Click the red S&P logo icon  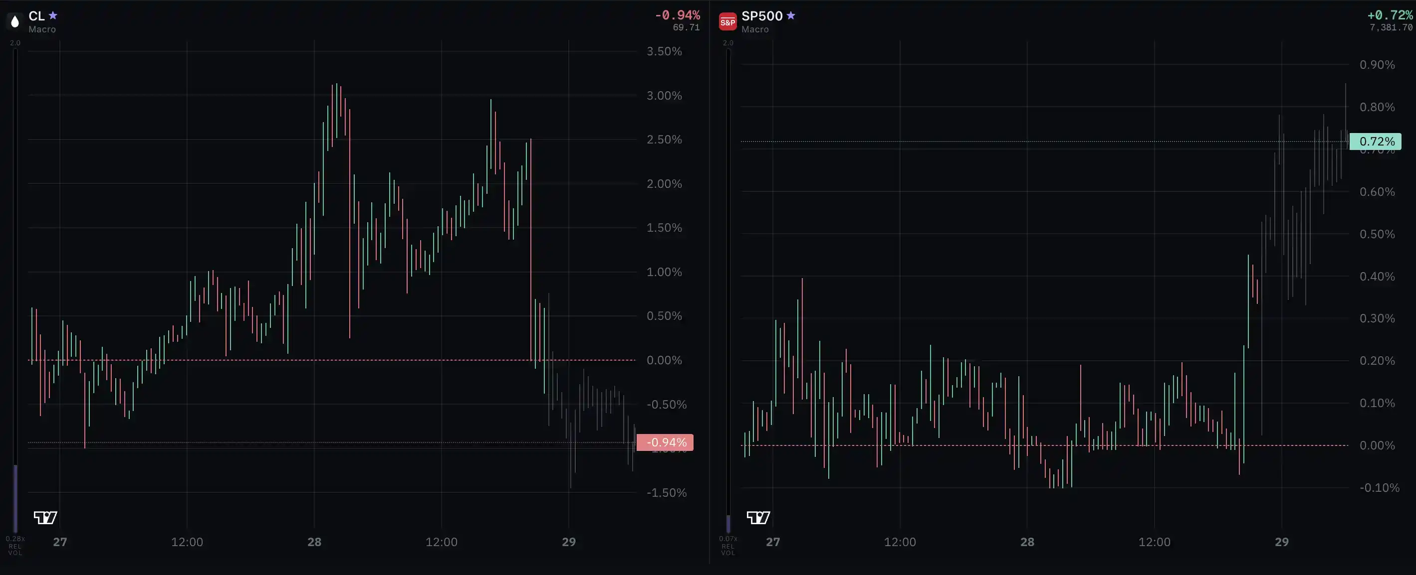[727, 21]
